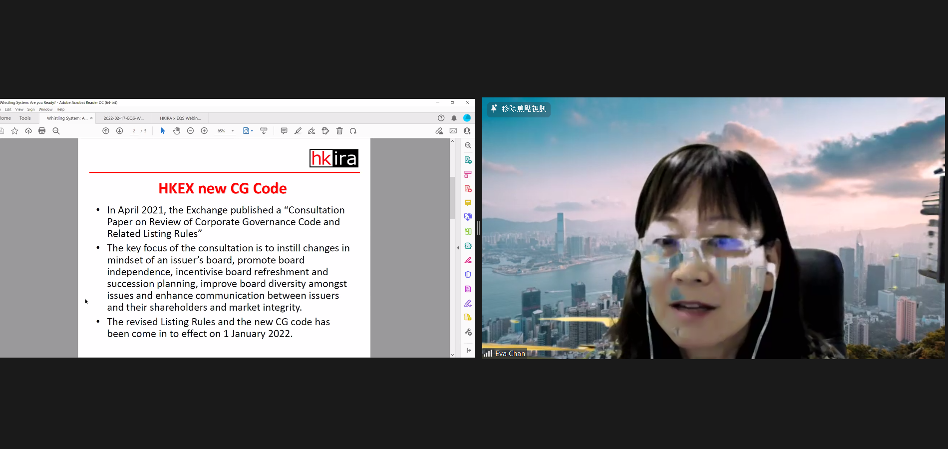
Task: Click the yellow page-with-note tool in right pane
Action: click(x=468, y=317)
